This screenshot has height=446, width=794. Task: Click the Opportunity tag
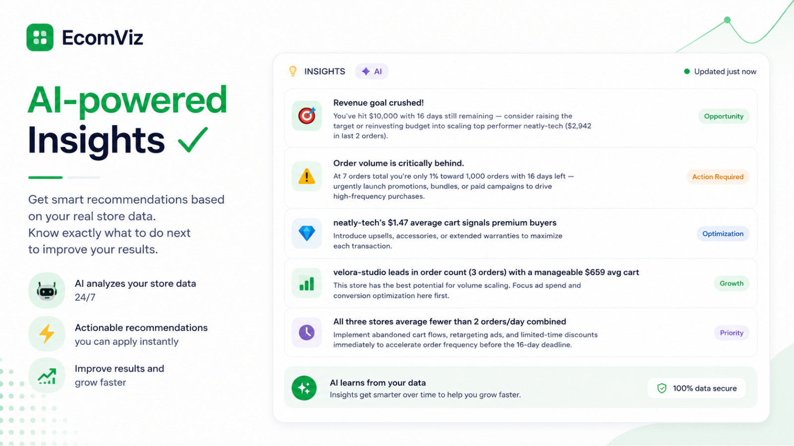tap(724, 116)
